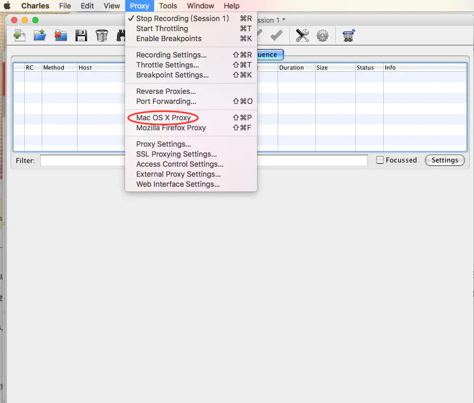
Task: Open the View menu
Action: click(112, 6)
